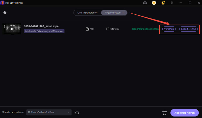Go to the home screen icon
Screen dimensions: 202x118
point(5,13)
